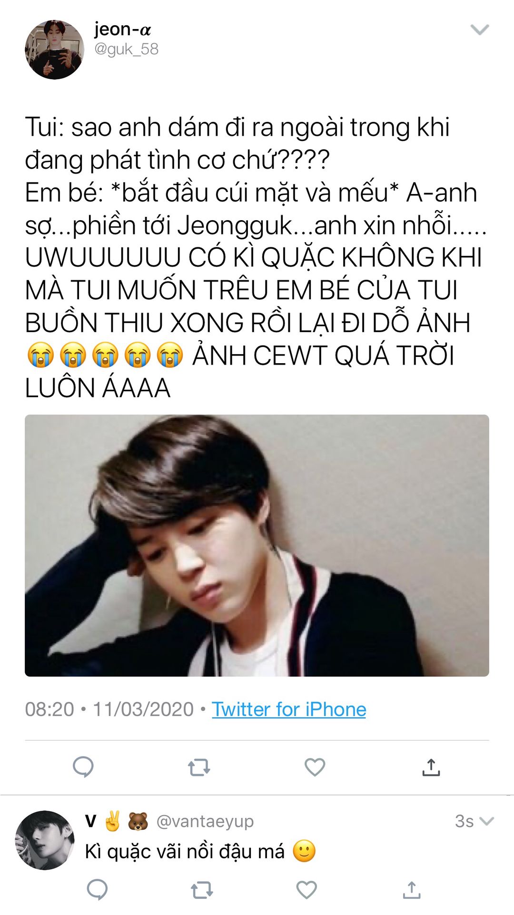This screenshot has height=915, width=514.
Task: Open the jeon-α display name
Action: (122, 30)
